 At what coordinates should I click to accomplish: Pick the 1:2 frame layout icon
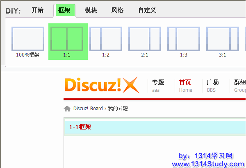pos(106,39)
